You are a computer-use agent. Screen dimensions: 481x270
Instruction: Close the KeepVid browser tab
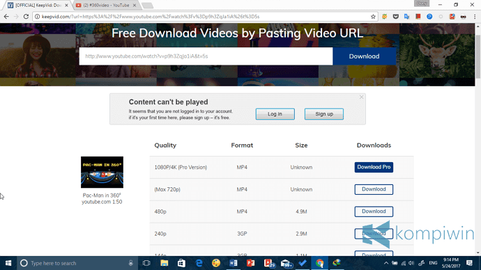(66, 5)
